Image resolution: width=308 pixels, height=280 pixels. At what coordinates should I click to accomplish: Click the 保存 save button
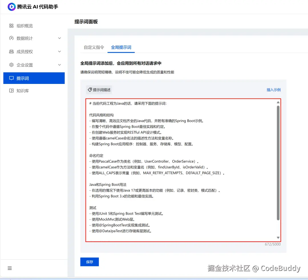[89, 262]
